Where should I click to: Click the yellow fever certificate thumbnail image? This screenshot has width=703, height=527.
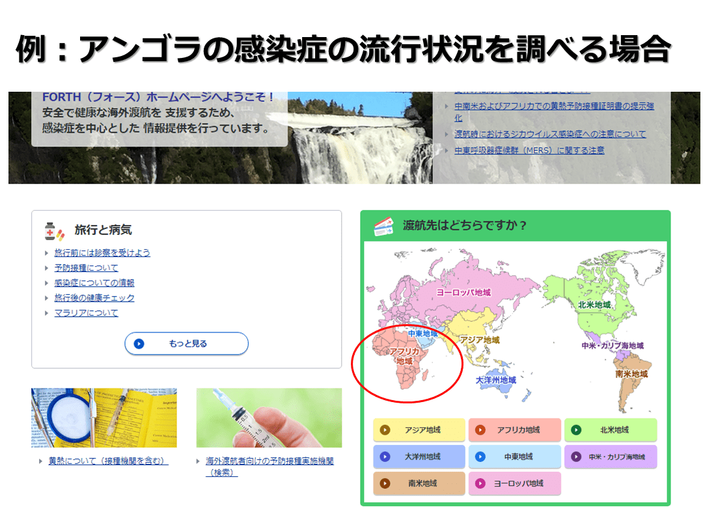(104, 418)
